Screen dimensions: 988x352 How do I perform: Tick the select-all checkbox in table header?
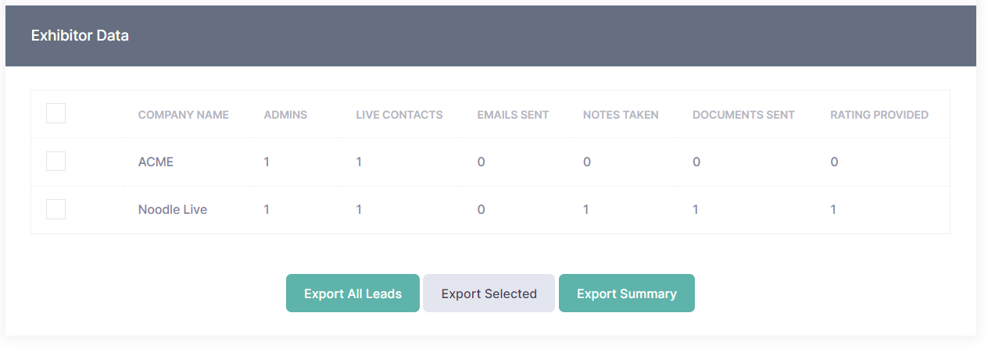pyautogui.click(x=55, y=114)
